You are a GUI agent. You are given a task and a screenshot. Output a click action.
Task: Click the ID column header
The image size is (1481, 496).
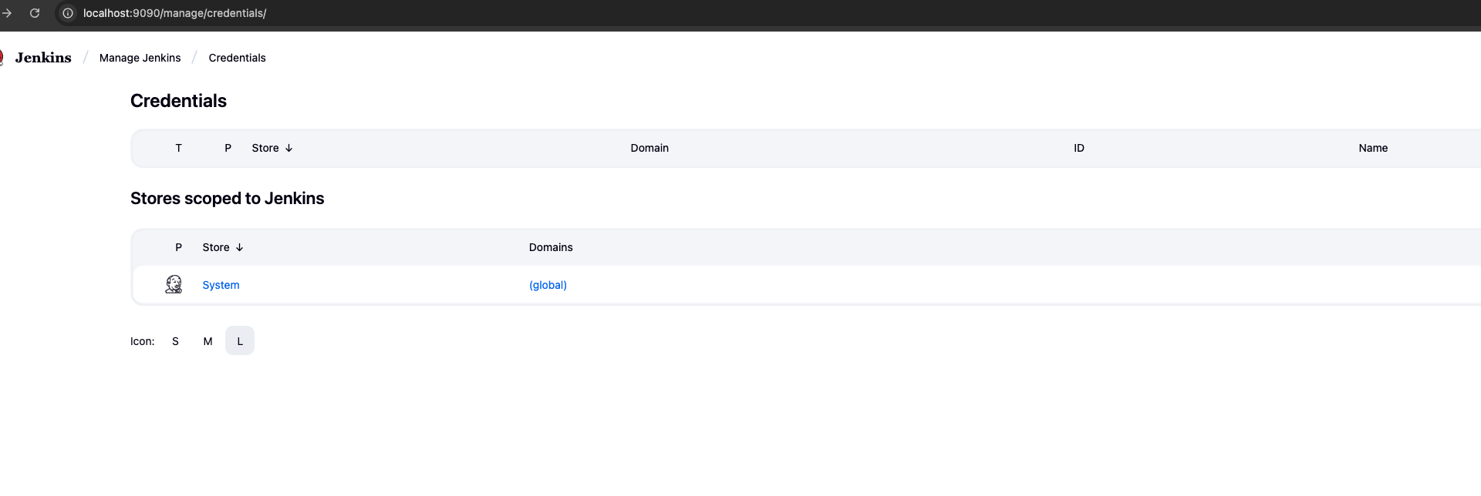[x=1078, y=148]
